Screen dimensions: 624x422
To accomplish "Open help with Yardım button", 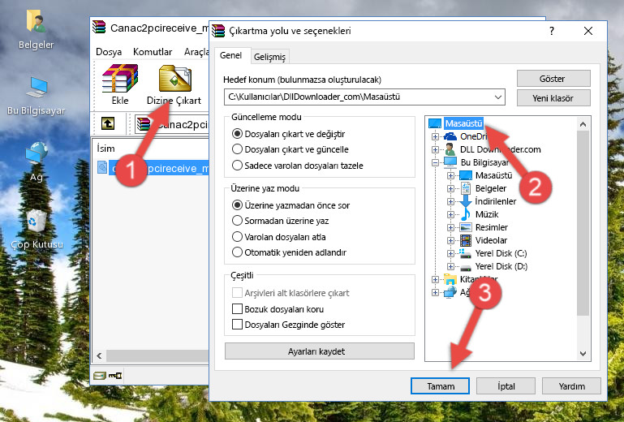I will tap(571, 386).
